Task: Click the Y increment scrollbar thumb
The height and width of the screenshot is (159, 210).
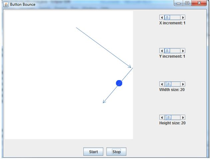Action: point(167,51)
